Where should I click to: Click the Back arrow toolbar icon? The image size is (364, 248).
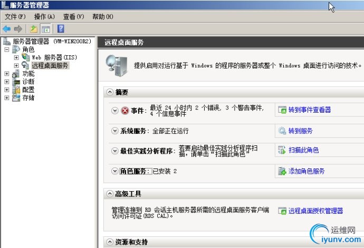[x=6, y=29]
